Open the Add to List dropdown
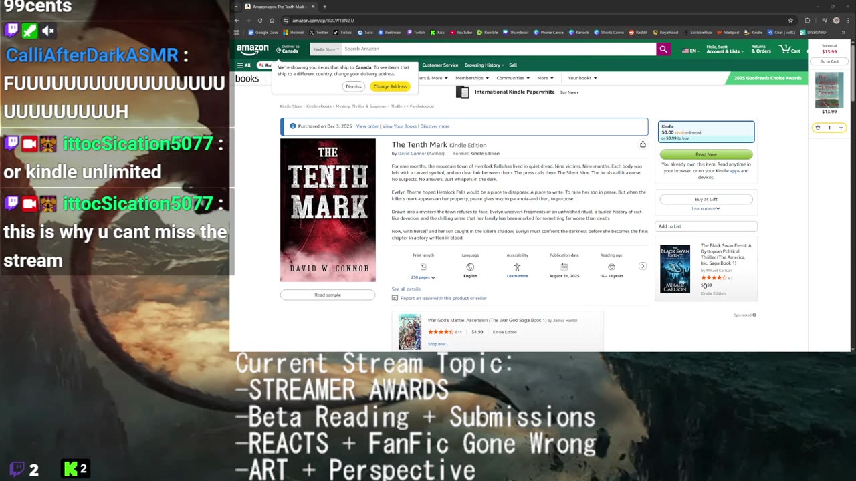Screen dimensions: 856x481 706,226
